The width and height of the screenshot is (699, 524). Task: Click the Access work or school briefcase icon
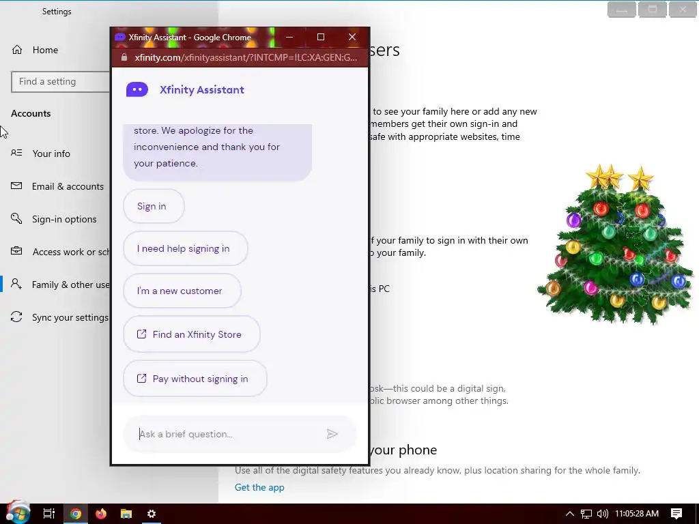16,251
